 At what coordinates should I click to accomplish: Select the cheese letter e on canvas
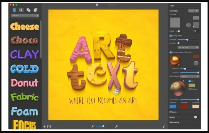click(97, 74)
